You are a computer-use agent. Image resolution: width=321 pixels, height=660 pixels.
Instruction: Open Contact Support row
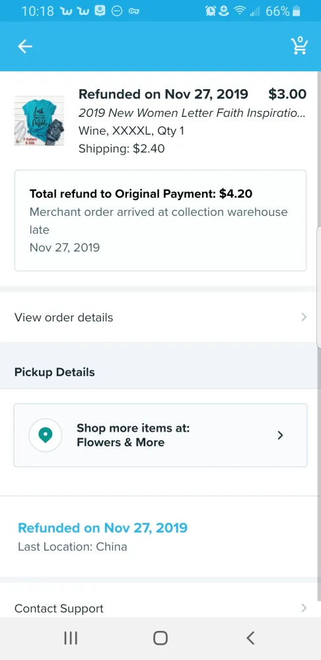160,609
